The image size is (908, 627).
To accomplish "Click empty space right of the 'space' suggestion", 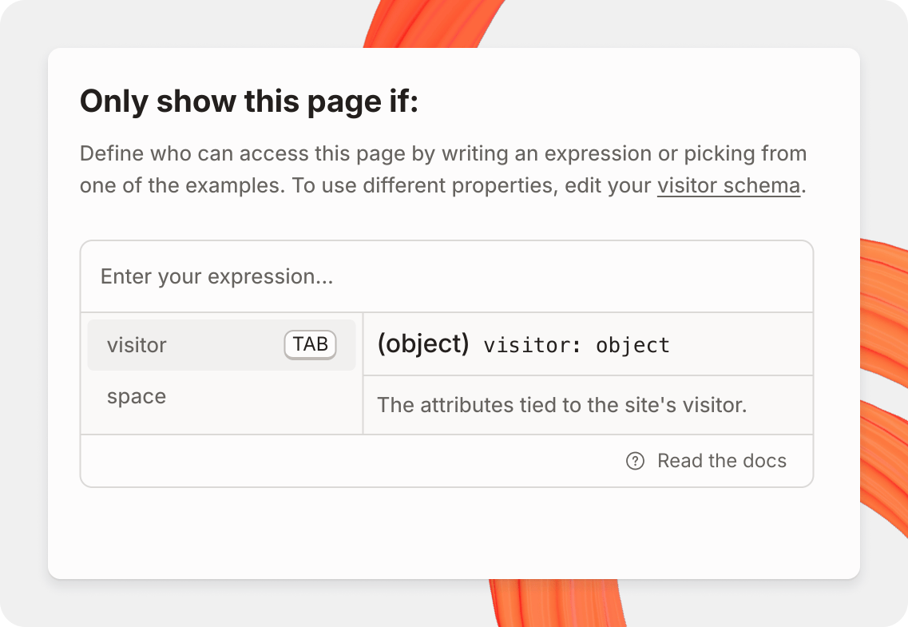I will tap(264, 397).
